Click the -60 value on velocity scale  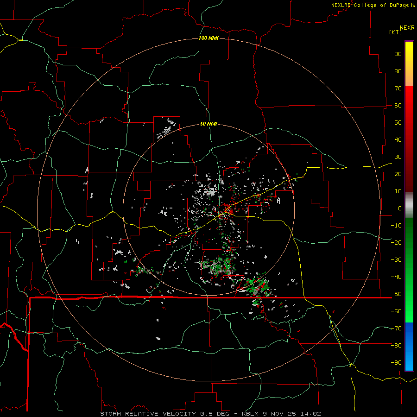coord(396,311)
